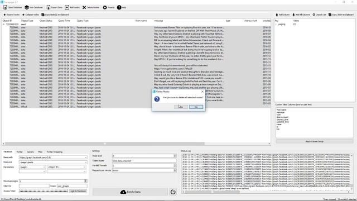Viewport: 357px width, 201px height.
Task: Close the Delete Nodes dialog
Action: (202, 92)
